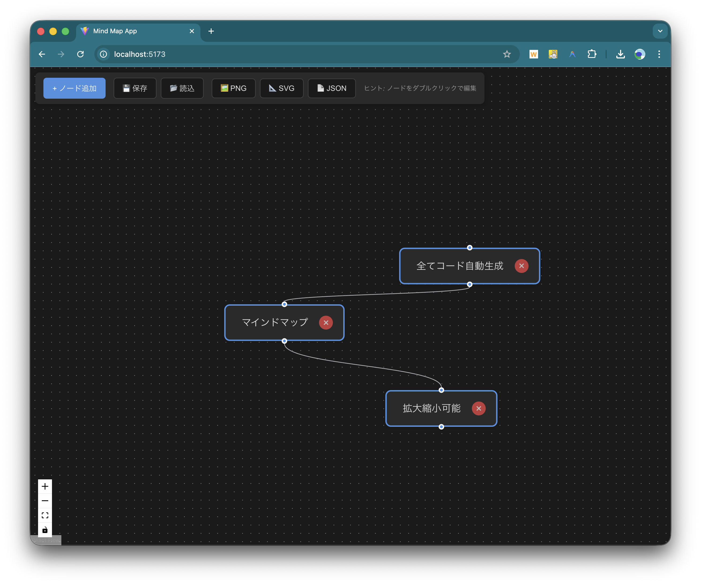Open the browser extensions puzzle icon

pos(592,54)
